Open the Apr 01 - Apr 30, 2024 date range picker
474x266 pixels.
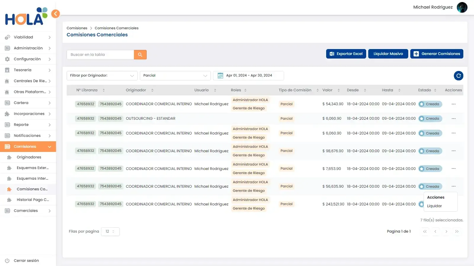coord(249,76)
